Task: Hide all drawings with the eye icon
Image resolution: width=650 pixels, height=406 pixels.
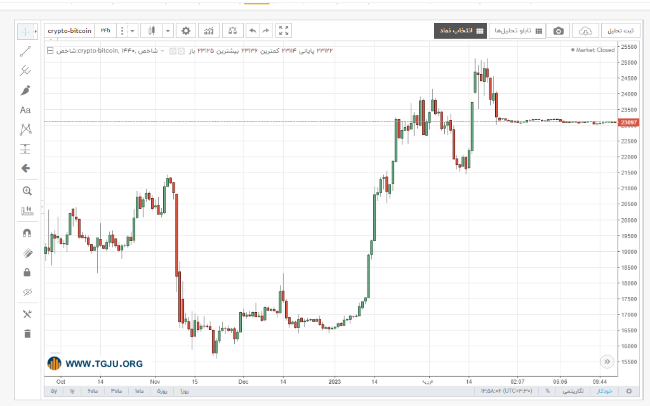Action: (x=27, y=292)
